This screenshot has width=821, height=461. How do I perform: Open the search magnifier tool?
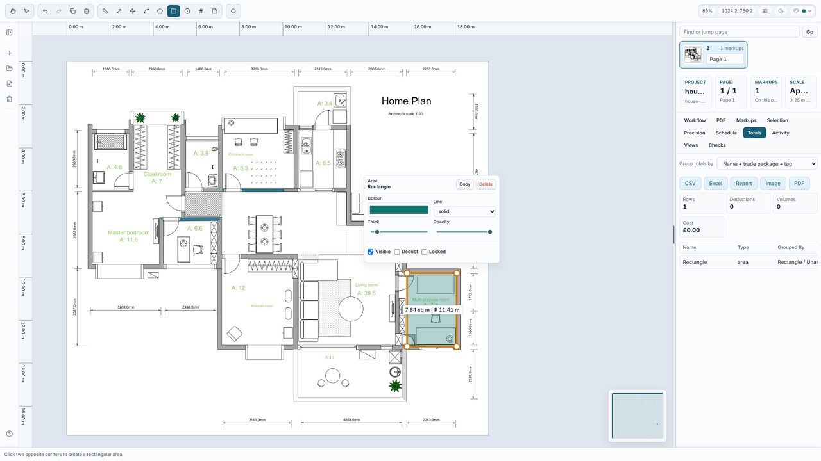click(233, 11)
